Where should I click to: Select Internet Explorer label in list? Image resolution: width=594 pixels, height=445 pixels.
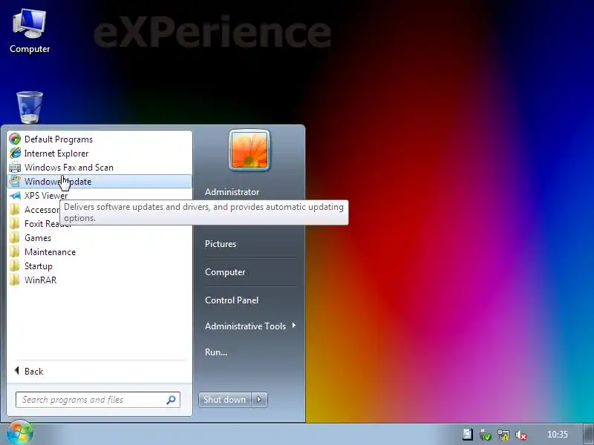coord(56,154)
